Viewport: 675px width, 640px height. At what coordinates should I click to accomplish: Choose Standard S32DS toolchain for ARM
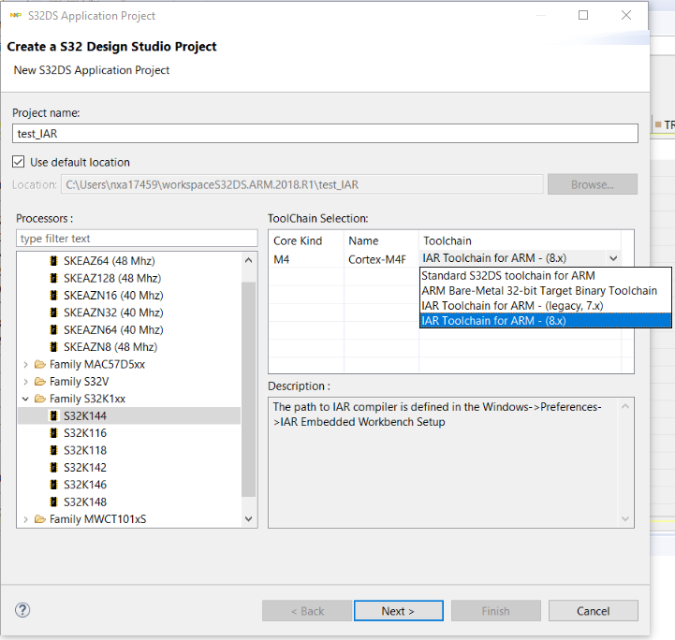pyautogui.click(x=507, y=275)
